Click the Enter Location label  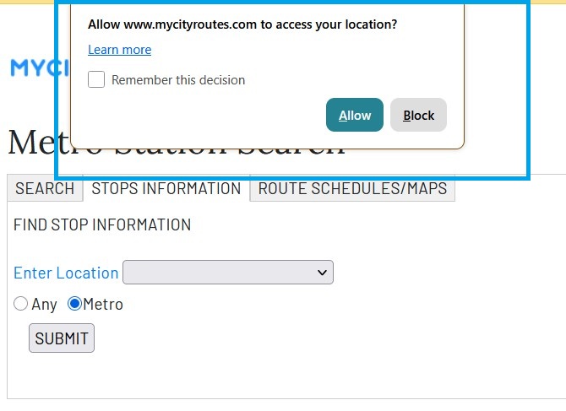(66, 273)
